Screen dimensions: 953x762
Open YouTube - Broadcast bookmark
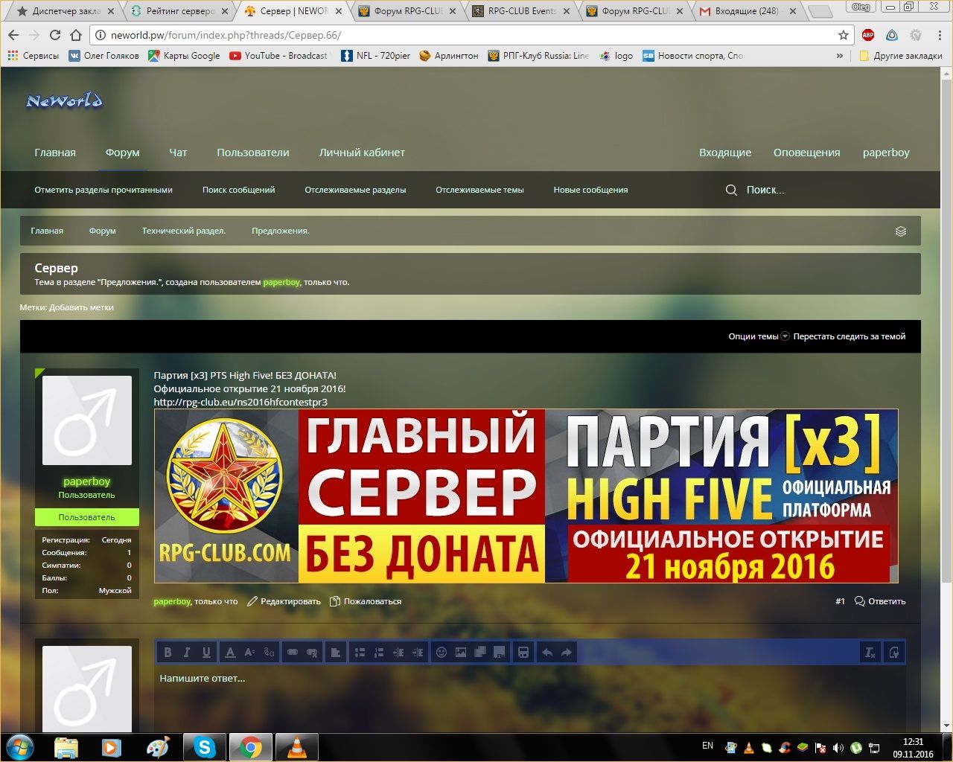coord(278,56)
